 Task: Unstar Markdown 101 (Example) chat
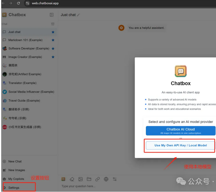point(53,40)
